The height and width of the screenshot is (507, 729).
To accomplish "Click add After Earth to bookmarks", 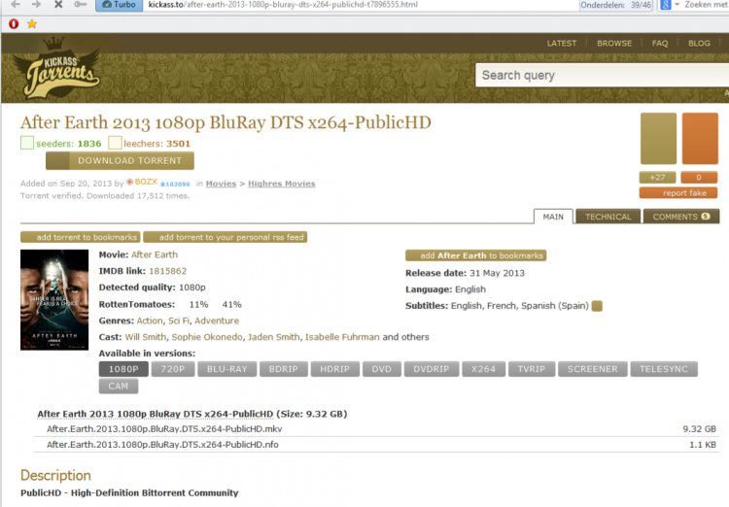I will click(x=475, y=255).
